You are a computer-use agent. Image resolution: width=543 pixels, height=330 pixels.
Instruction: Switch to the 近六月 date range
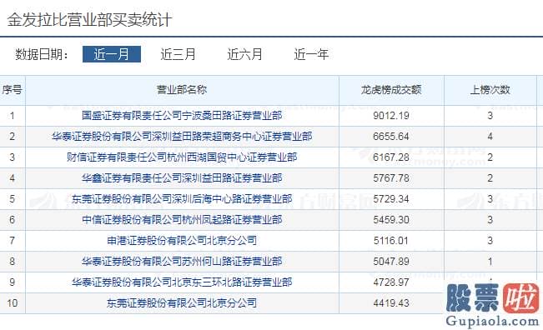(x=245, y=54)
